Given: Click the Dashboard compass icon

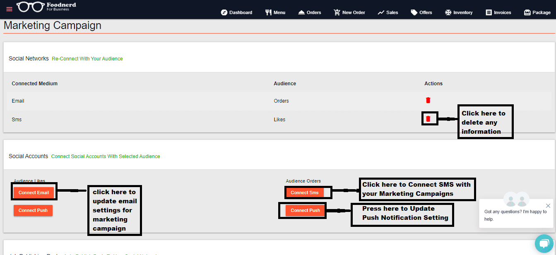Looking at the screenshot, I should pos(224,12).
